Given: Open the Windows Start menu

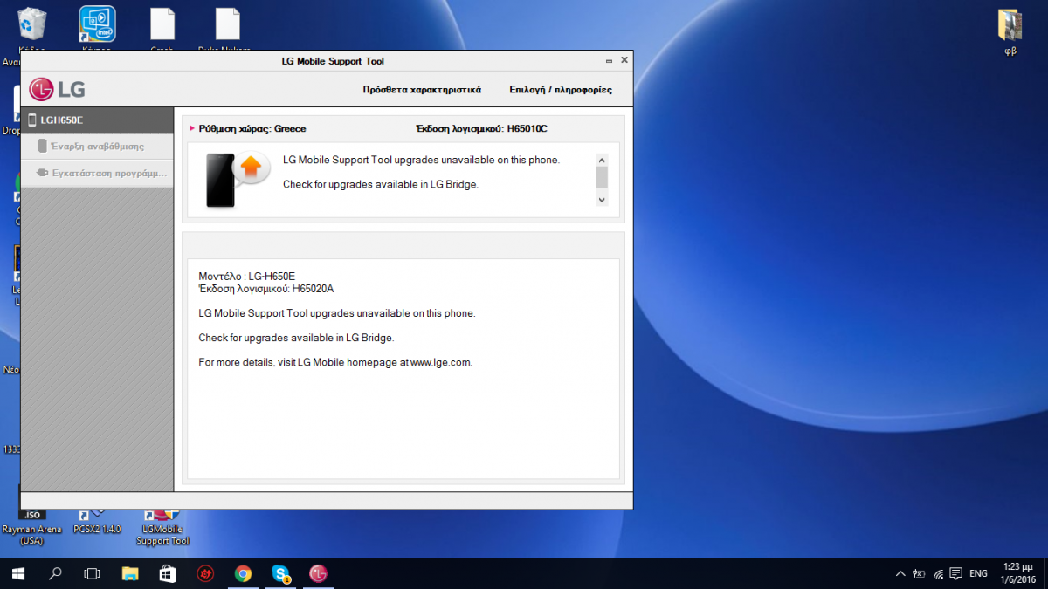Looking at the screenshot, I should [x=18, y=573].
